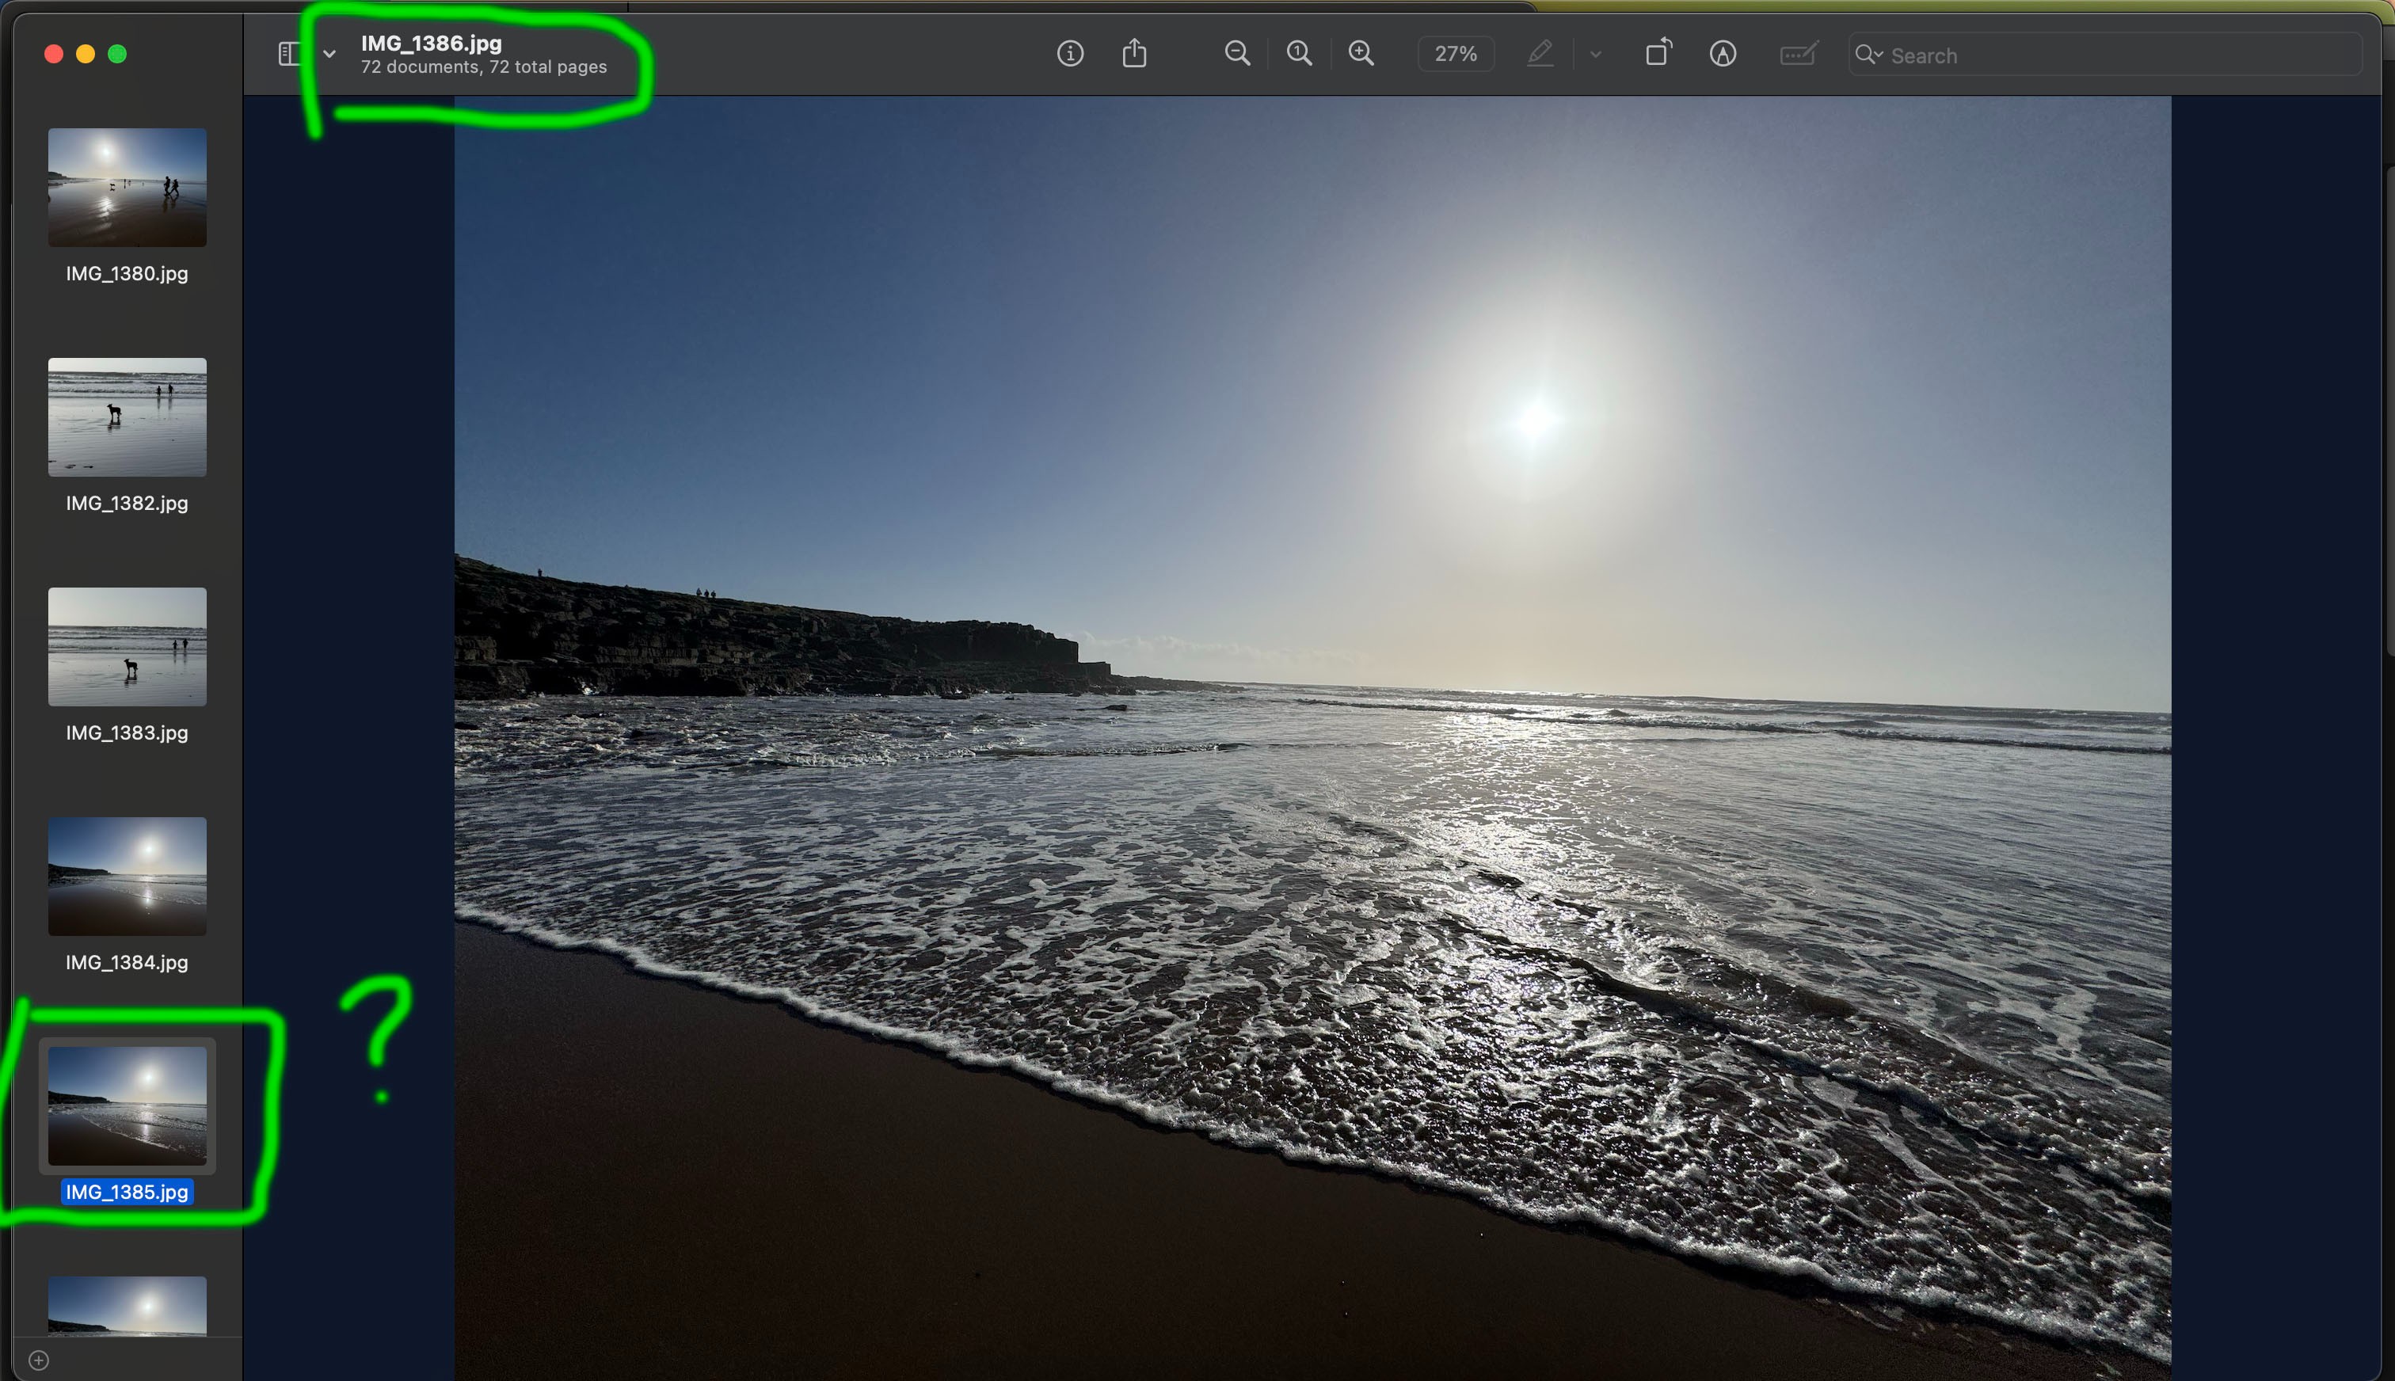Toggle the sidebar visibility
The height and width of the screenshot is (1381, 2395).
pyautogui.click(x=289, y=53)
